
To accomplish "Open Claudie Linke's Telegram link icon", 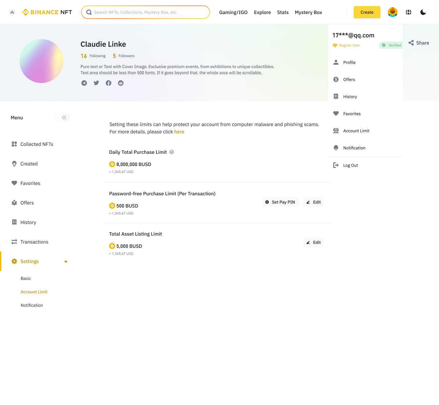I will tap(84, 83).
